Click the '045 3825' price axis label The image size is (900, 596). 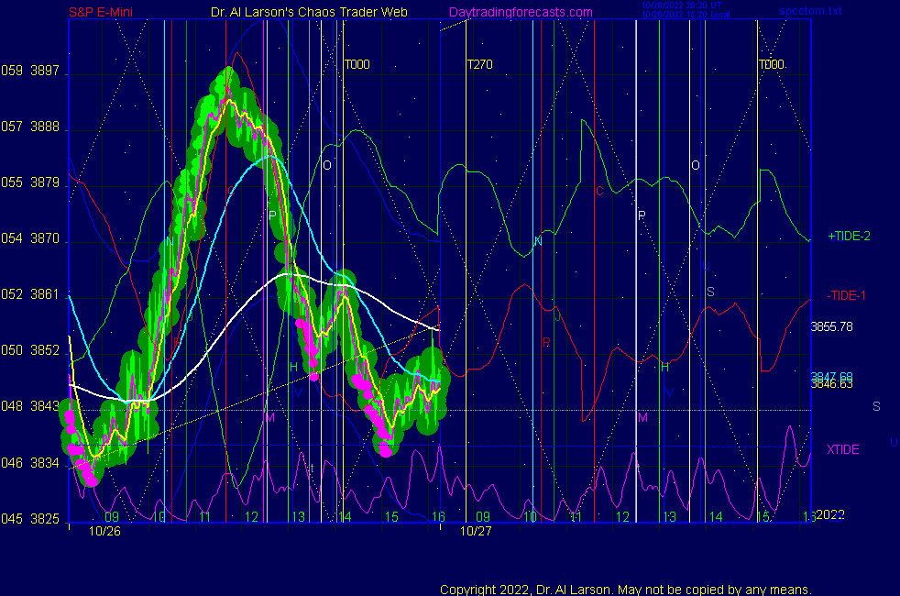click(30, 518)
